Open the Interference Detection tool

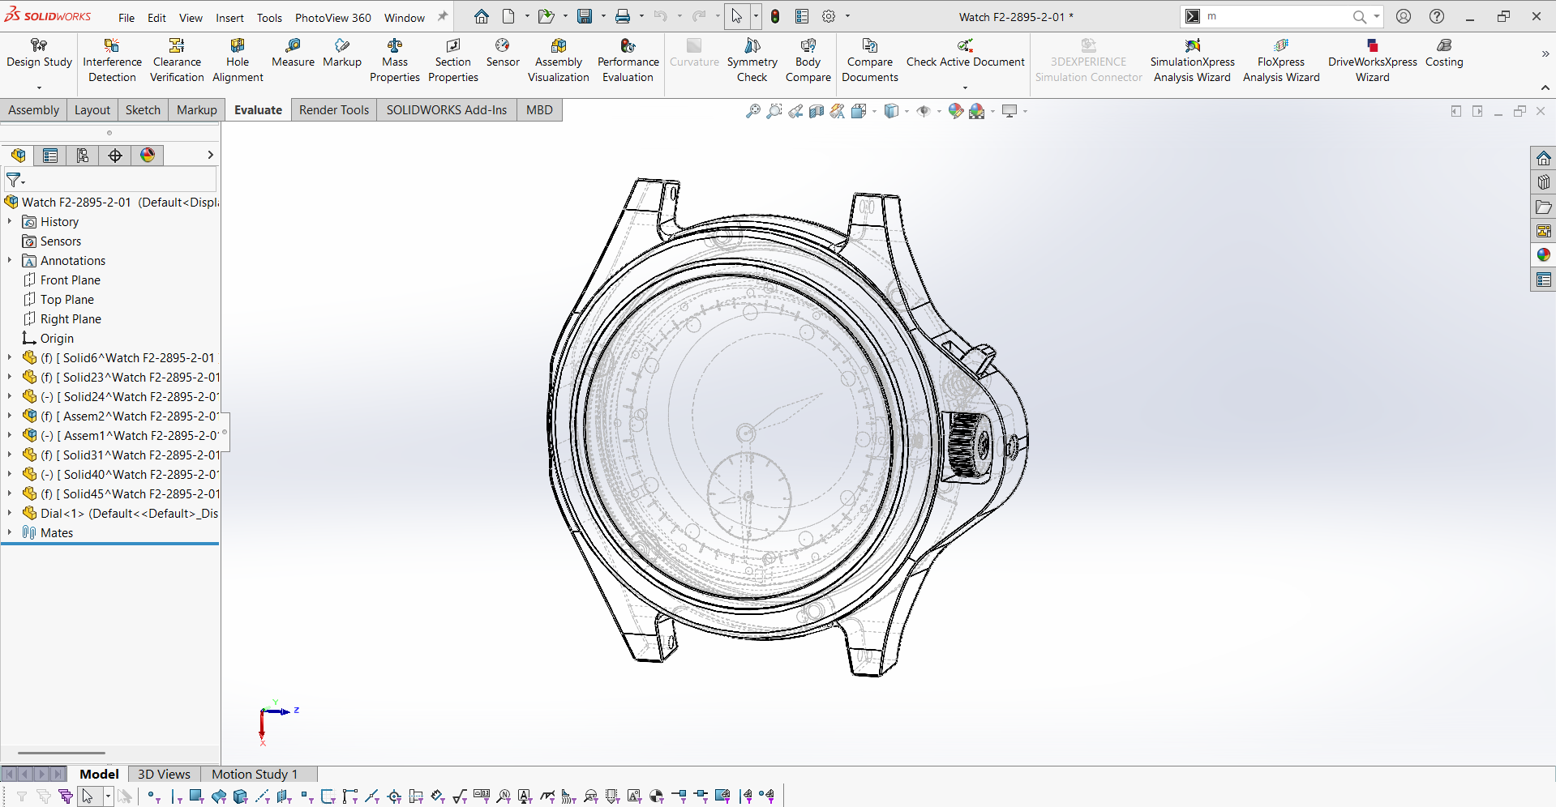pyautogui.click(x=112, y=61)
